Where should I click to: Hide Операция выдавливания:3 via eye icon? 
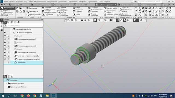5,46
